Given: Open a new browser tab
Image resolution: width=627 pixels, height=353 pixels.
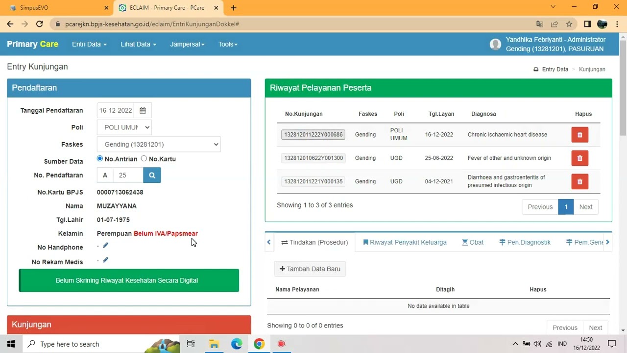Looking at the screenshot, I should pos(234,8).
